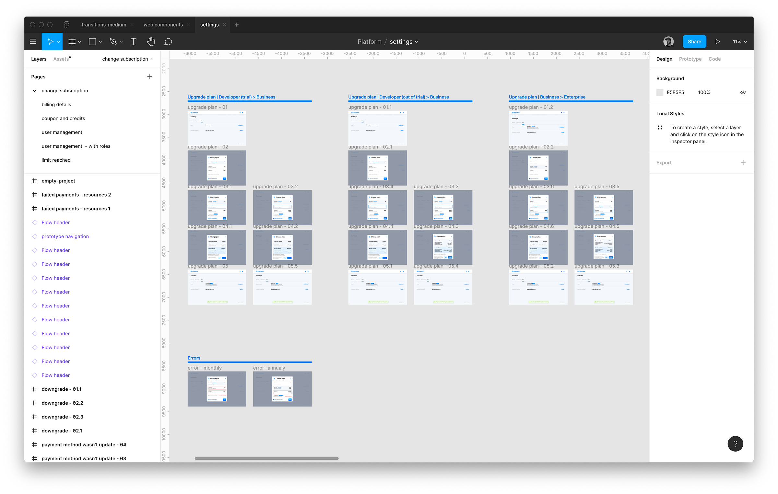Image resolution: width=778 pixels, height=494 pixels.
Task: Open the hamburger main menu
Action: 33,41
